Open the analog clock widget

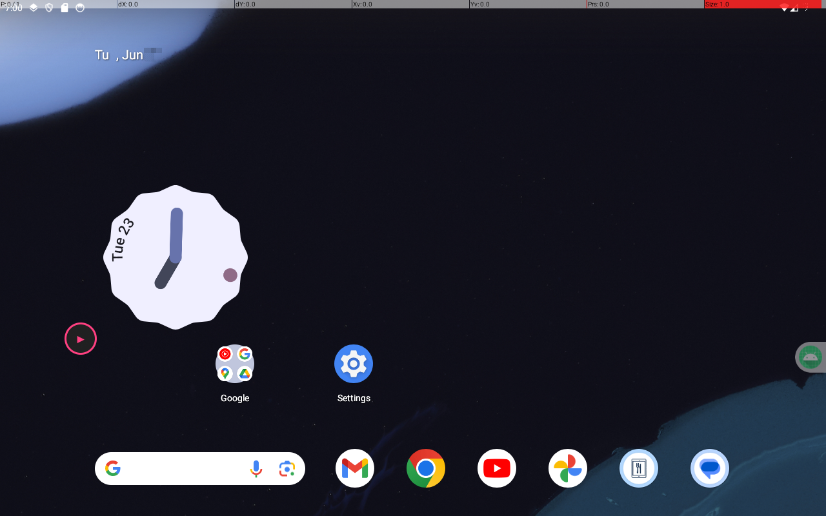tap(176, 257)
